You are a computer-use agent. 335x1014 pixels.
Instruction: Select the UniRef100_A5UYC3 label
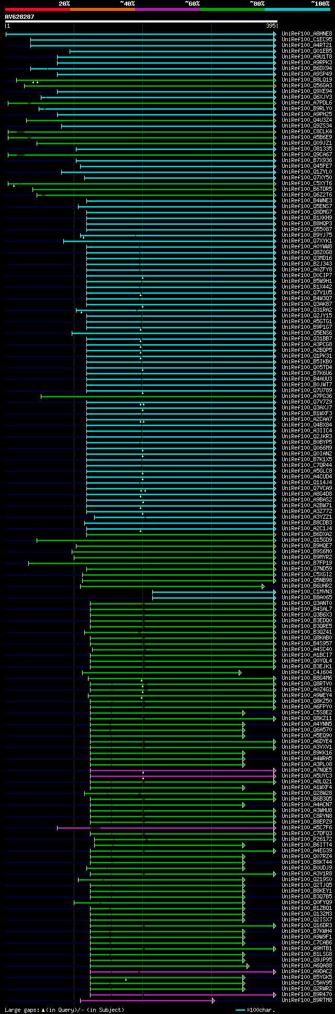point(307,776)
